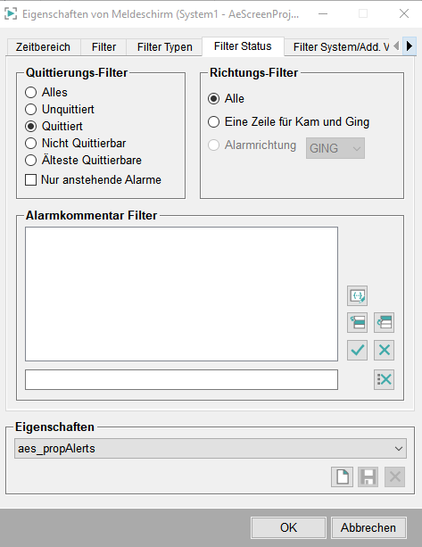Click the insert-entry-above icon

point(357,322)
